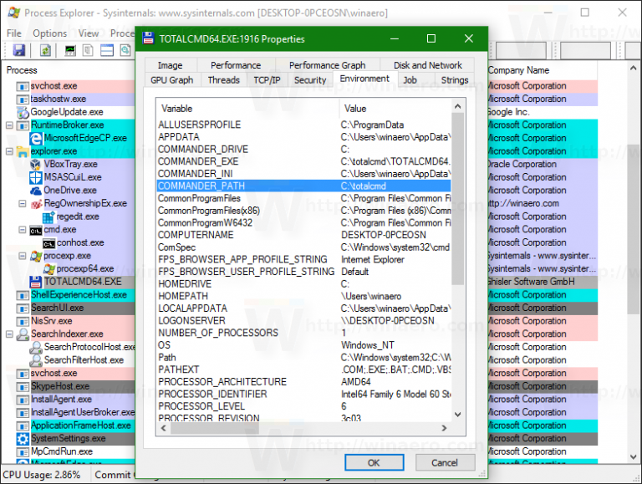The image size is (642, 484).
Task: Open the File menu in Process Explorer
Action: click(14, 33)
